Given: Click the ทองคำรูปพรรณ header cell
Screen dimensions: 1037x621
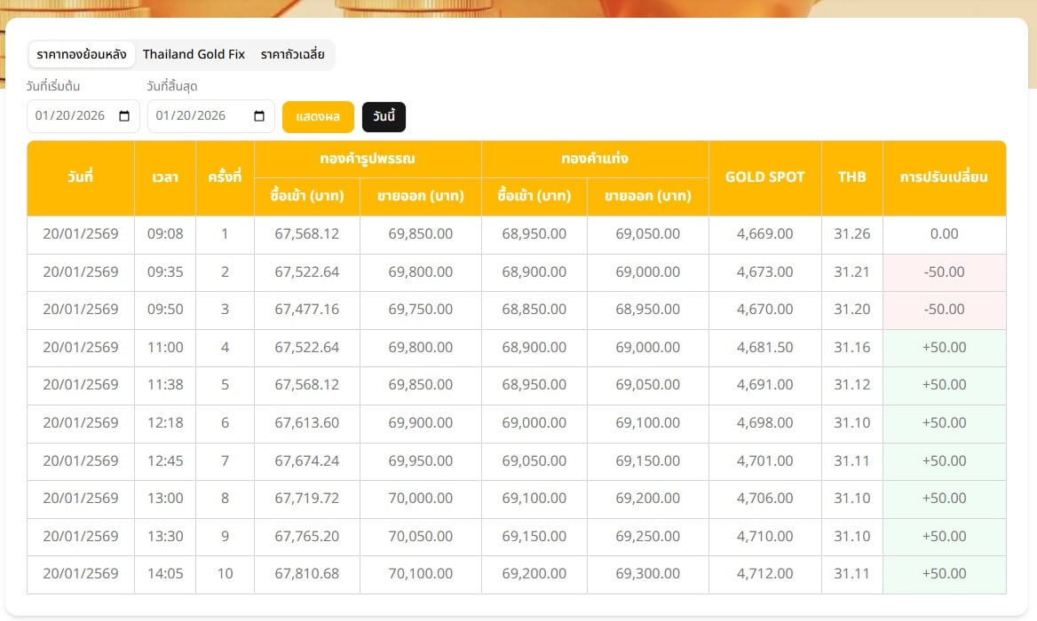Looking at the screenshot, I should click(x=368, y=159).
